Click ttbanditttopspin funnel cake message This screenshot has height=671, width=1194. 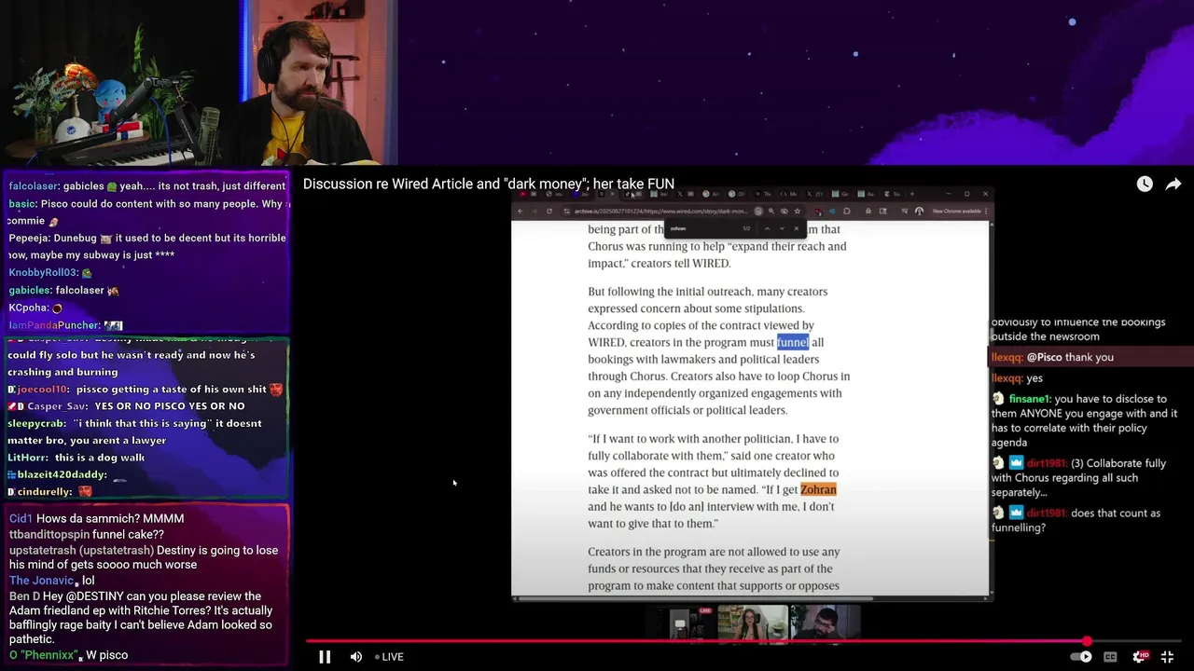[87, 534]
